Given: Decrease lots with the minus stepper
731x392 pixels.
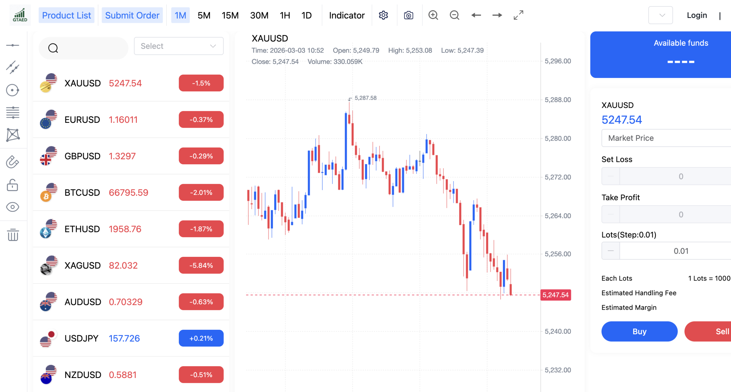Looking at the screenshot, I should [x=610, y=251].
